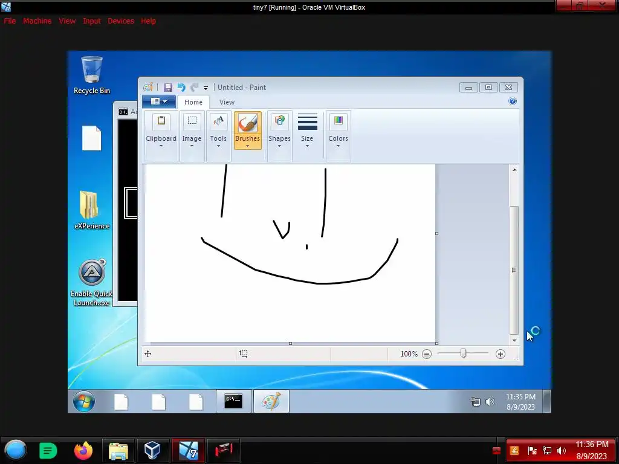Viewport: 619px width, 464px height.
Task: Open the Customize Quick Access Toolbar dropdown
Action: click(x=206, y=88)
